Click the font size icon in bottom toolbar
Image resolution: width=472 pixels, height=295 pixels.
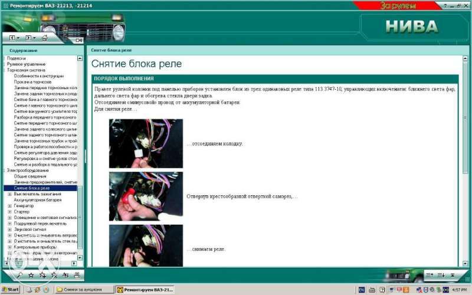(x=65, y=275)
